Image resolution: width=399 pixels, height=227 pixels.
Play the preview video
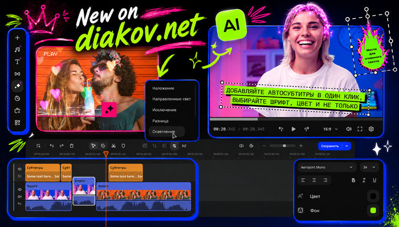pos(294,129)
